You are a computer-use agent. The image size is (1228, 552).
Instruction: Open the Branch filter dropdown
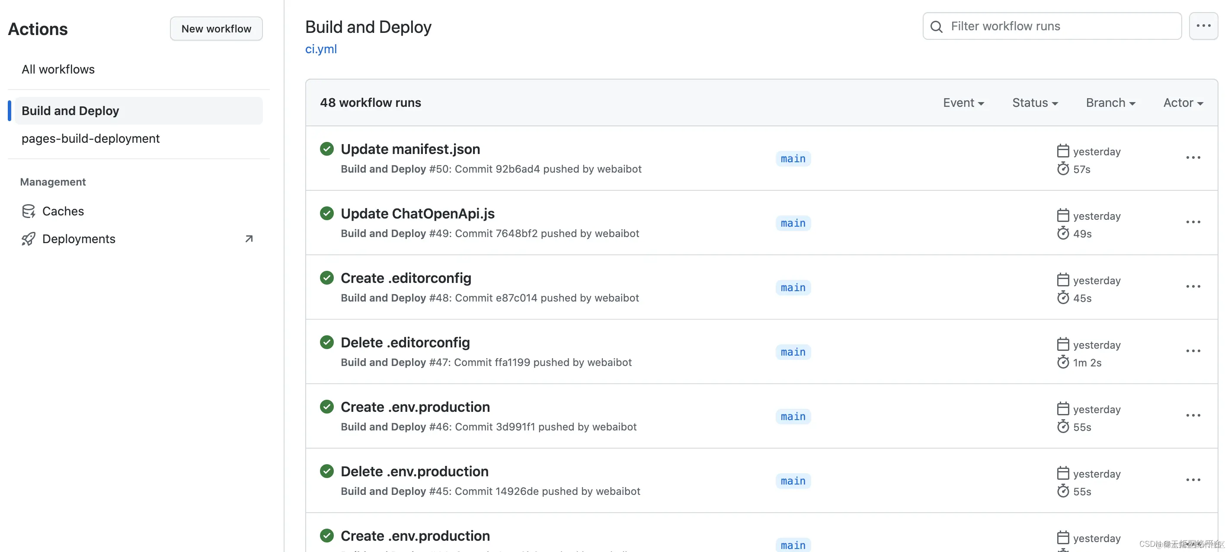point(1110,103)
